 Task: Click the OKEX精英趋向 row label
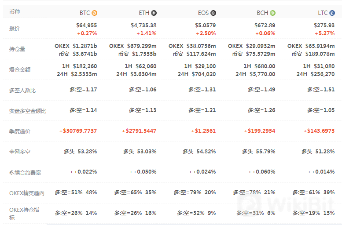[x=26, y=192]
